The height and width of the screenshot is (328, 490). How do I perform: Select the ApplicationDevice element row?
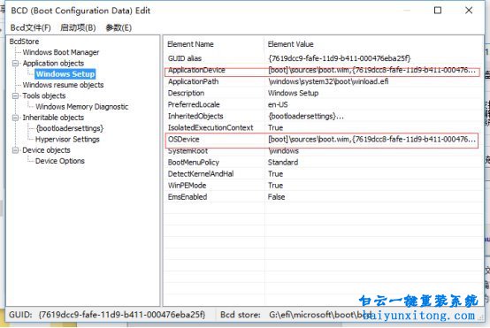click(x=323, y=70)
